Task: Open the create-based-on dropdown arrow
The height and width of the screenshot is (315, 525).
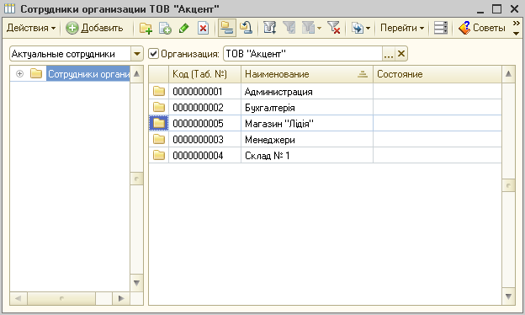Action: 368,28
